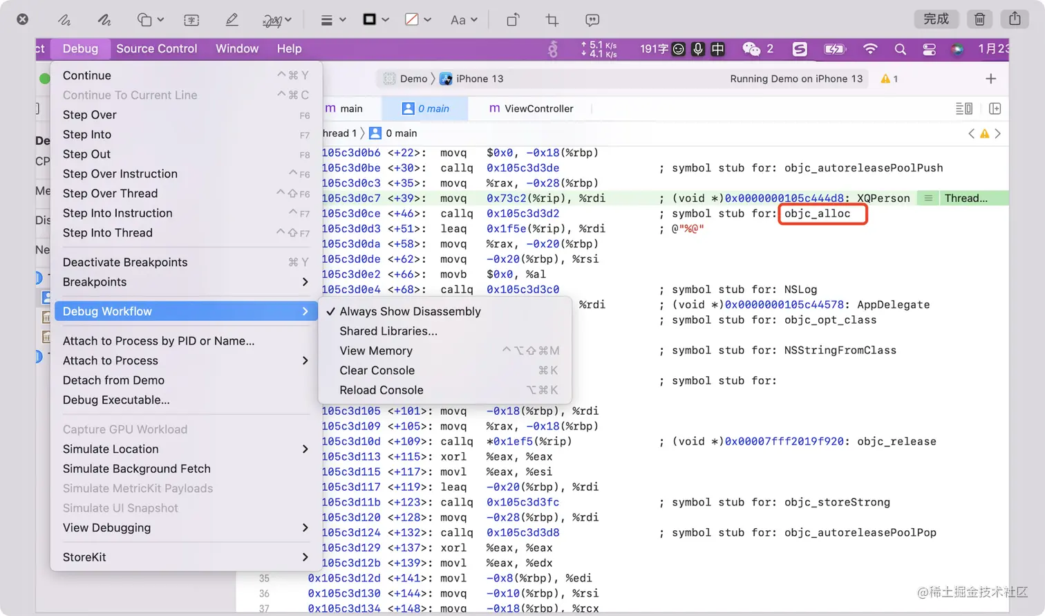This screenshot has width=1045, height=616.
Task: Pick the black border color swatch
Action: pyautogui.click(x=370, y=19)
